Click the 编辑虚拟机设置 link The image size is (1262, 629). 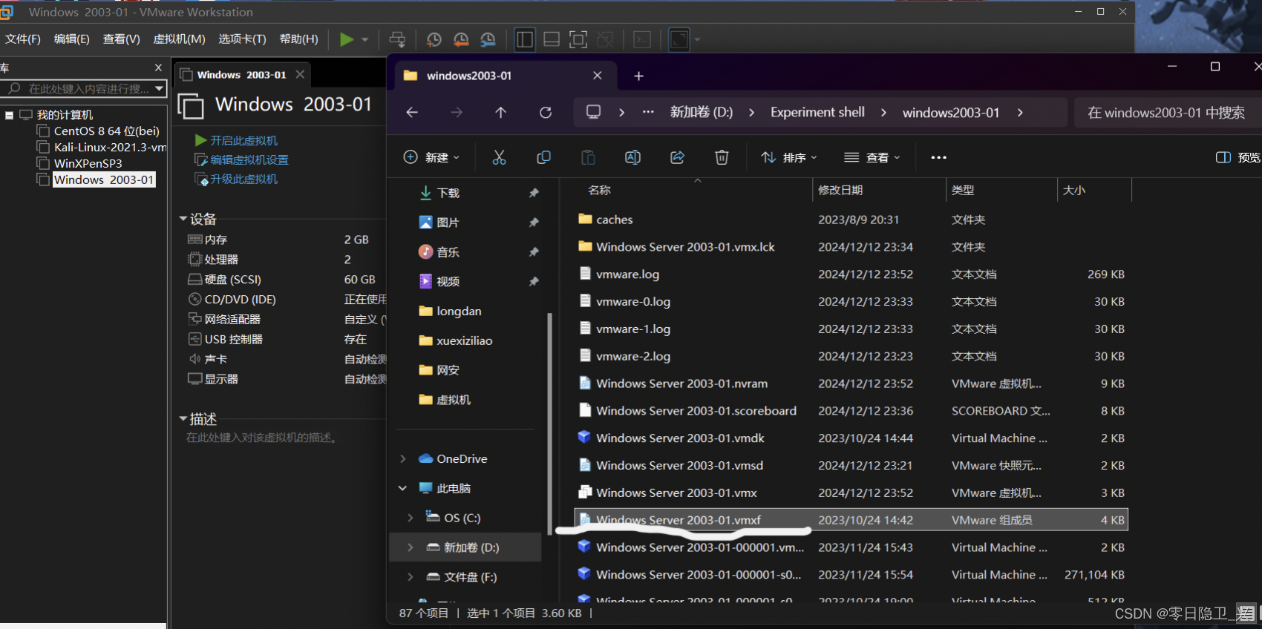click(249, 159)
